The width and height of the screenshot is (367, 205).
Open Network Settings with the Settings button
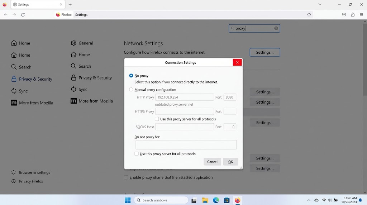tap(265, 52)
